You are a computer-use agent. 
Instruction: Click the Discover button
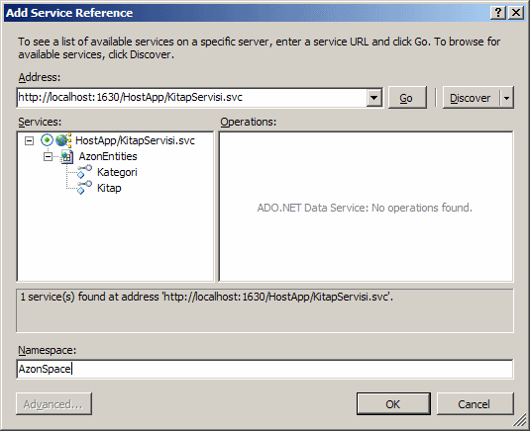pyautogui.click(x=471, y=98)
